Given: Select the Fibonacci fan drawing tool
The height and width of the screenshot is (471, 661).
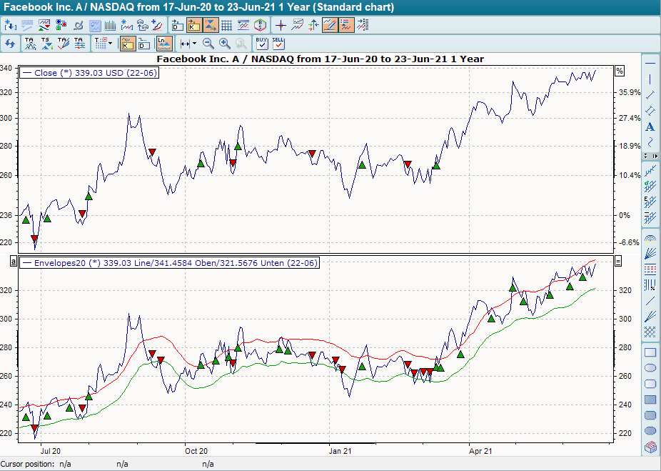Looking at the screenshot, I should (650, 252).
